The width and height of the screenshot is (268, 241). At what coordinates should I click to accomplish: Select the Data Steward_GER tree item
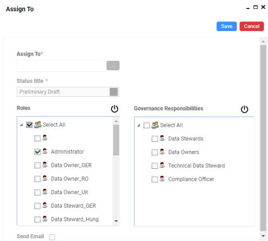(73, 206)
